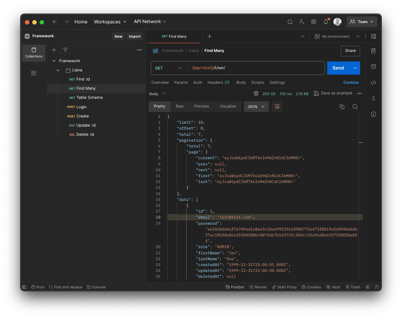This screenshot has height=318, width=402.
Task: Toggle the two-pane layout in the footer
Action: 367,287
